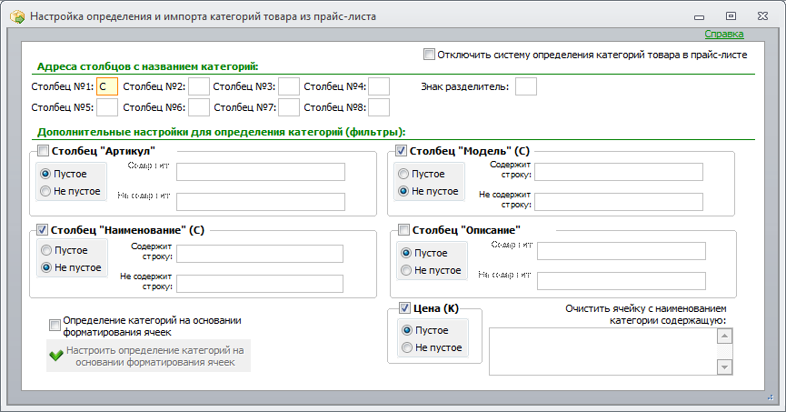Tick 'Определение категорий на основании форматирования' checkbox
This screenshot has width=786, height=412.
click(x=55, y=326)
